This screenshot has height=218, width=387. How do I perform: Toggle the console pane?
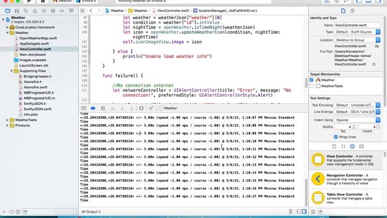point(304,211)
